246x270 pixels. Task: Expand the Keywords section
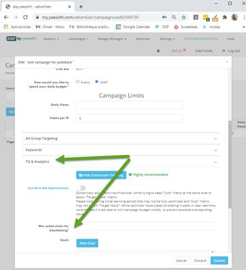point(121,150)
